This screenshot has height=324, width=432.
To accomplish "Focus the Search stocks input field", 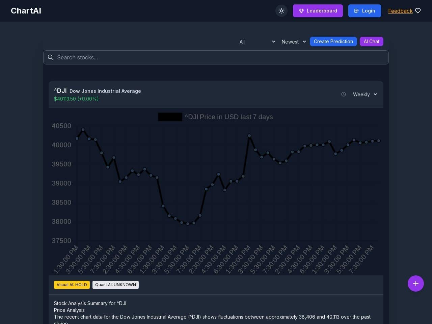I will tap(219, 57).
